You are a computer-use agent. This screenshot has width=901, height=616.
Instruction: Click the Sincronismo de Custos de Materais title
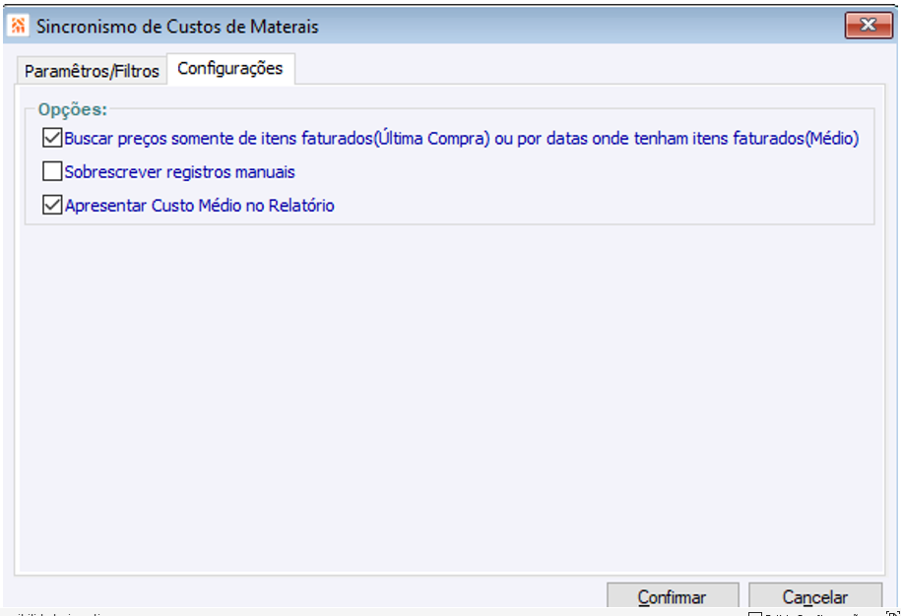(177, 27)
